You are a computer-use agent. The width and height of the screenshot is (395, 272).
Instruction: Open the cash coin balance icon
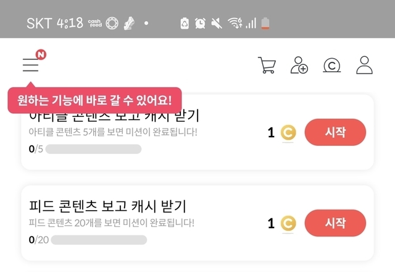point(332,65)
